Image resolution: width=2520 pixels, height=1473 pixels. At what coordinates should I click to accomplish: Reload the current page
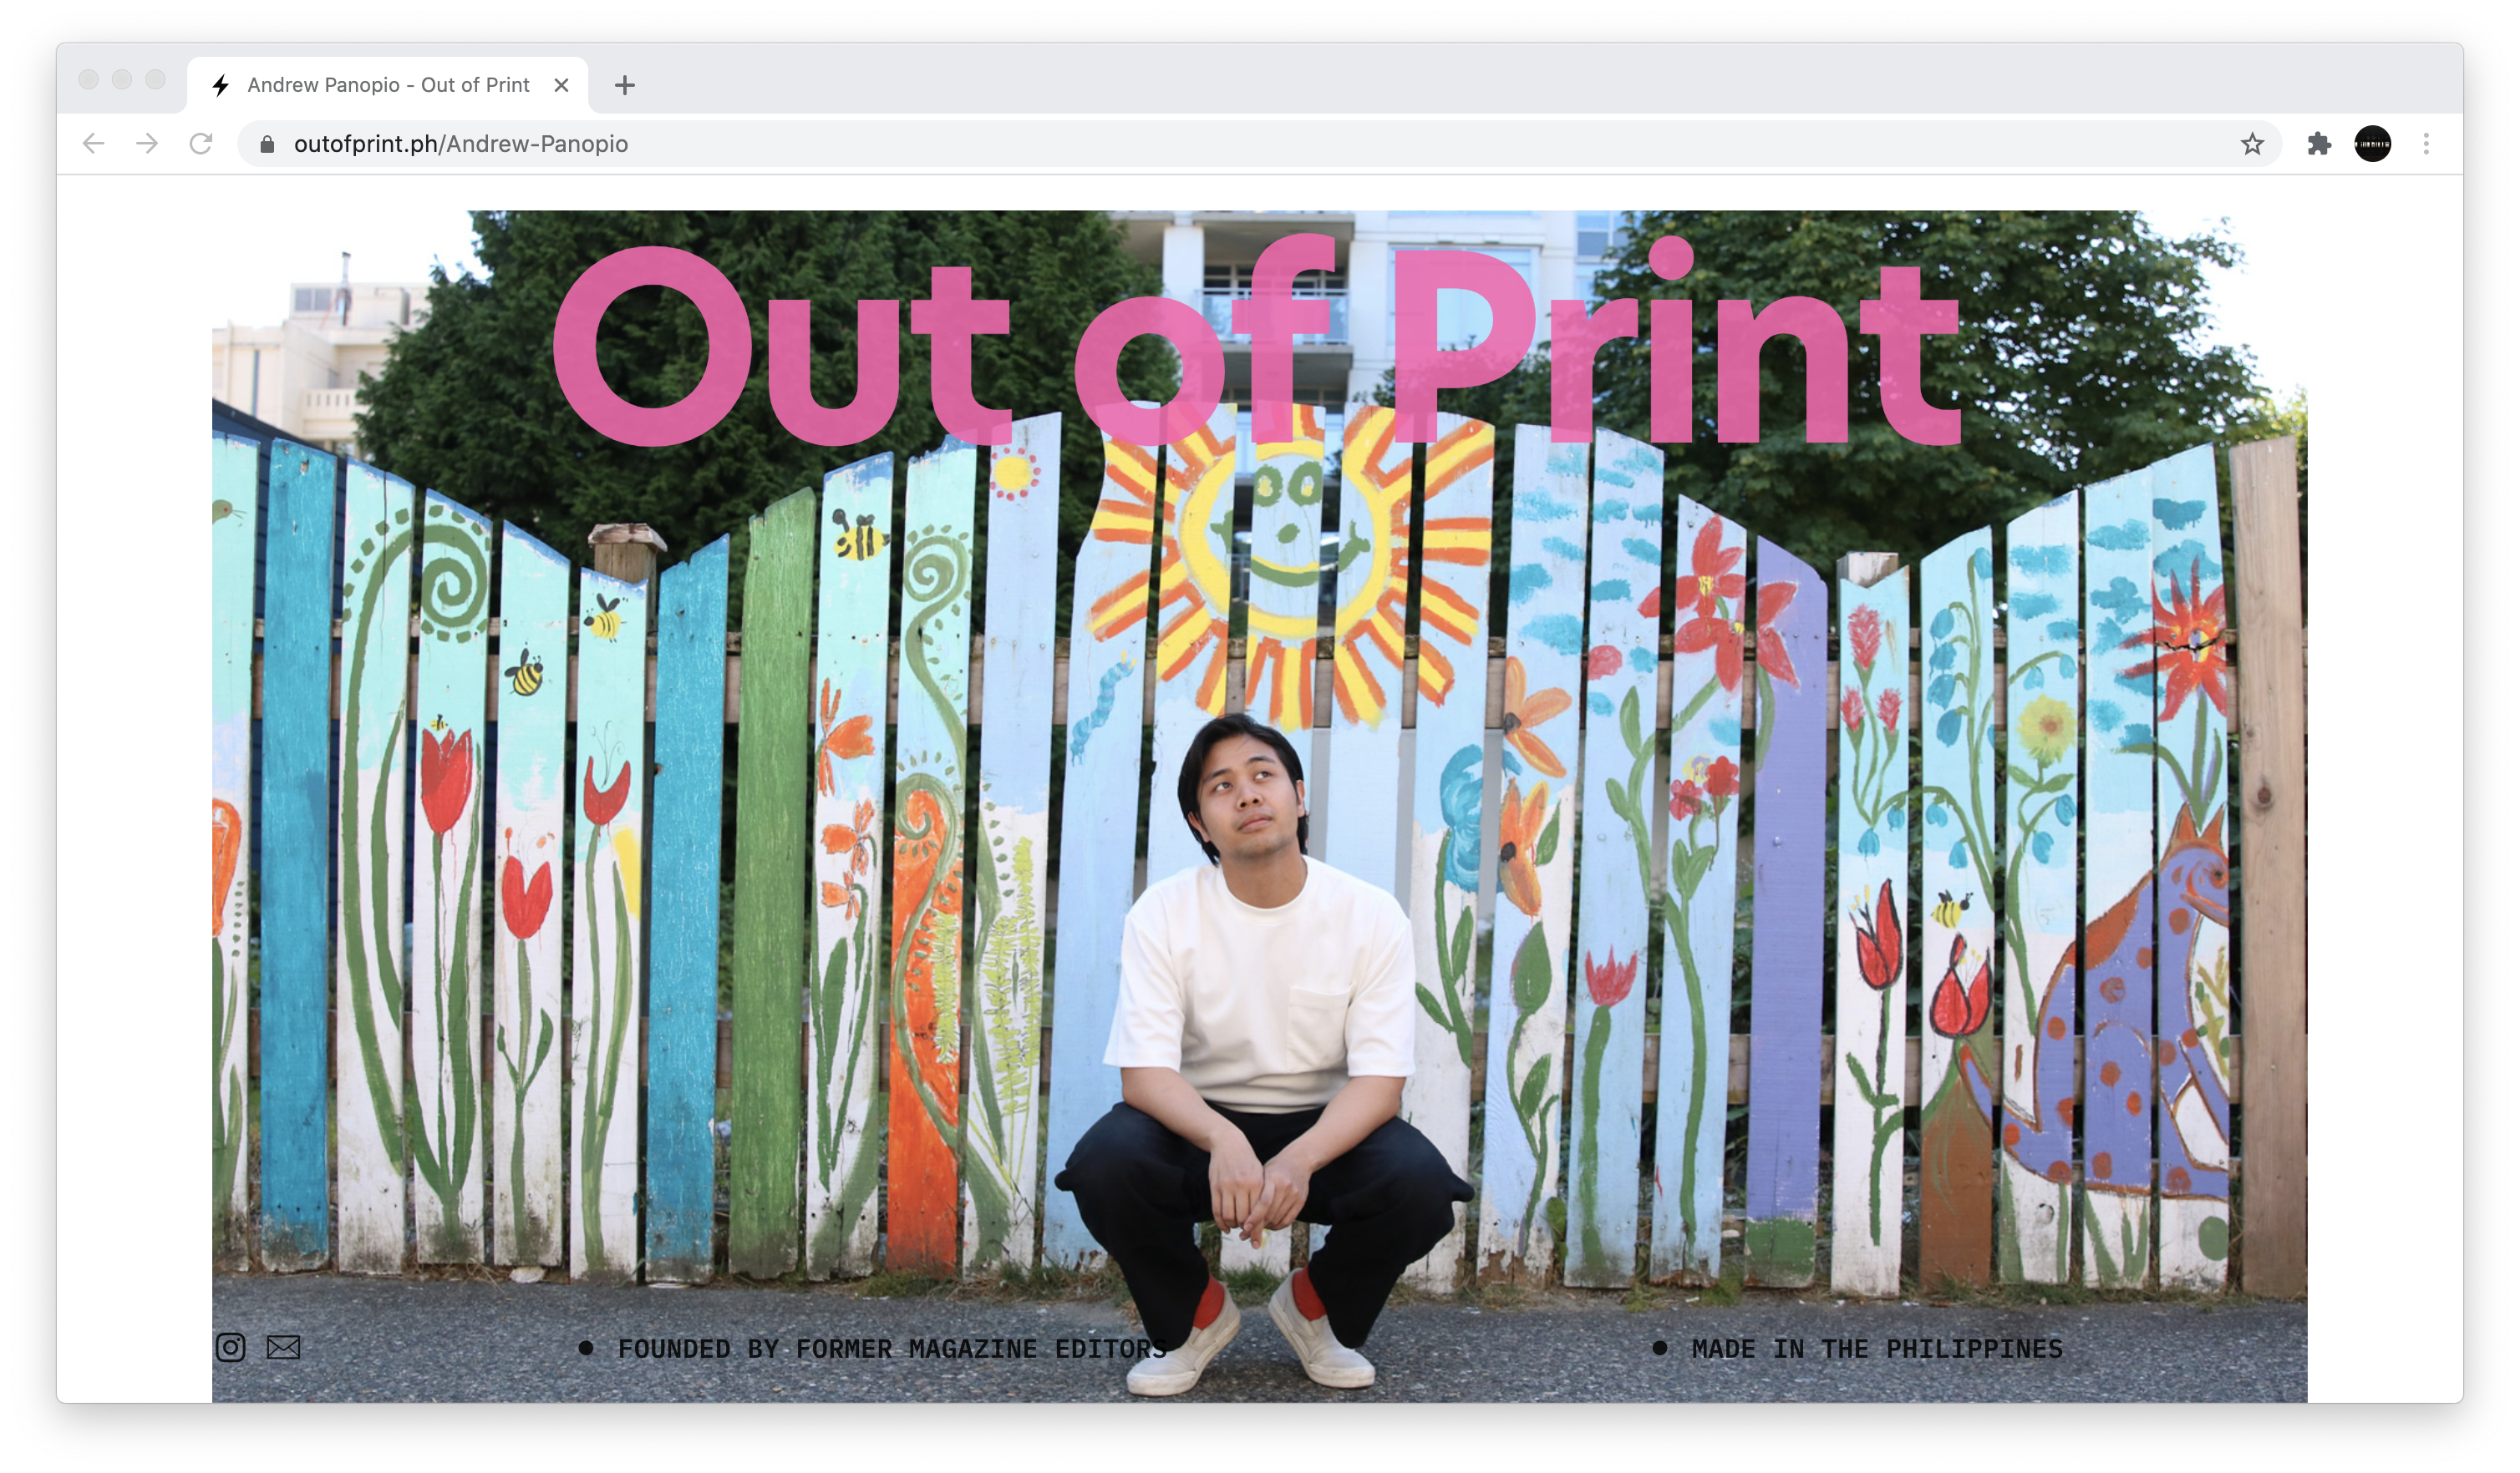[x=201, y=144]
